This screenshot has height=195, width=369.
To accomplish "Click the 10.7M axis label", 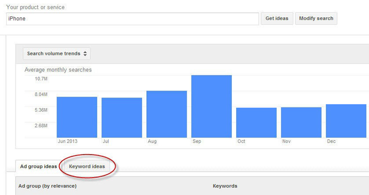I will [41, 79].
